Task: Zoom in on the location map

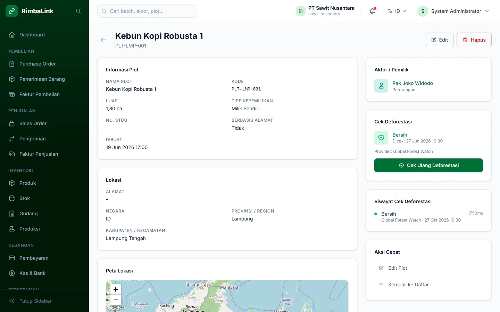Action: tap(116, 289)
